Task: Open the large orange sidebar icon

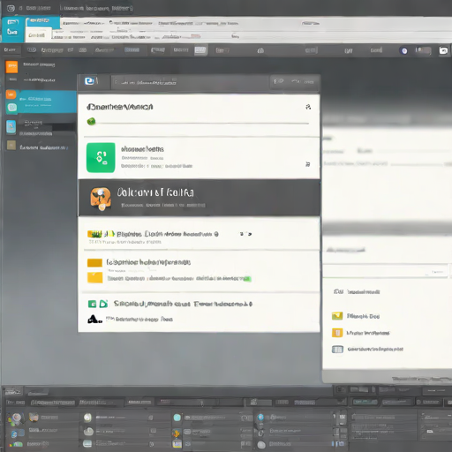Action: (11, 67)
